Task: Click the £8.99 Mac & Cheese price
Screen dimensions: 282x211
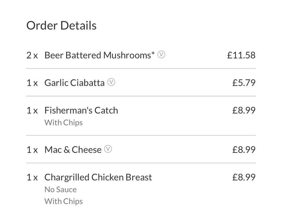Action: 244,150
